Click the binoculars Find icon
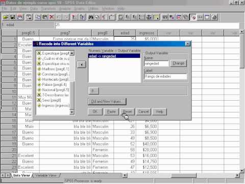Viewport: 245px width, 184px height. point(91,17)
